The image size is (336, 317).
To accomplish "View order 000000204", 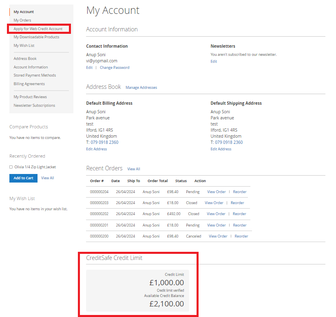I will [216, 192].
